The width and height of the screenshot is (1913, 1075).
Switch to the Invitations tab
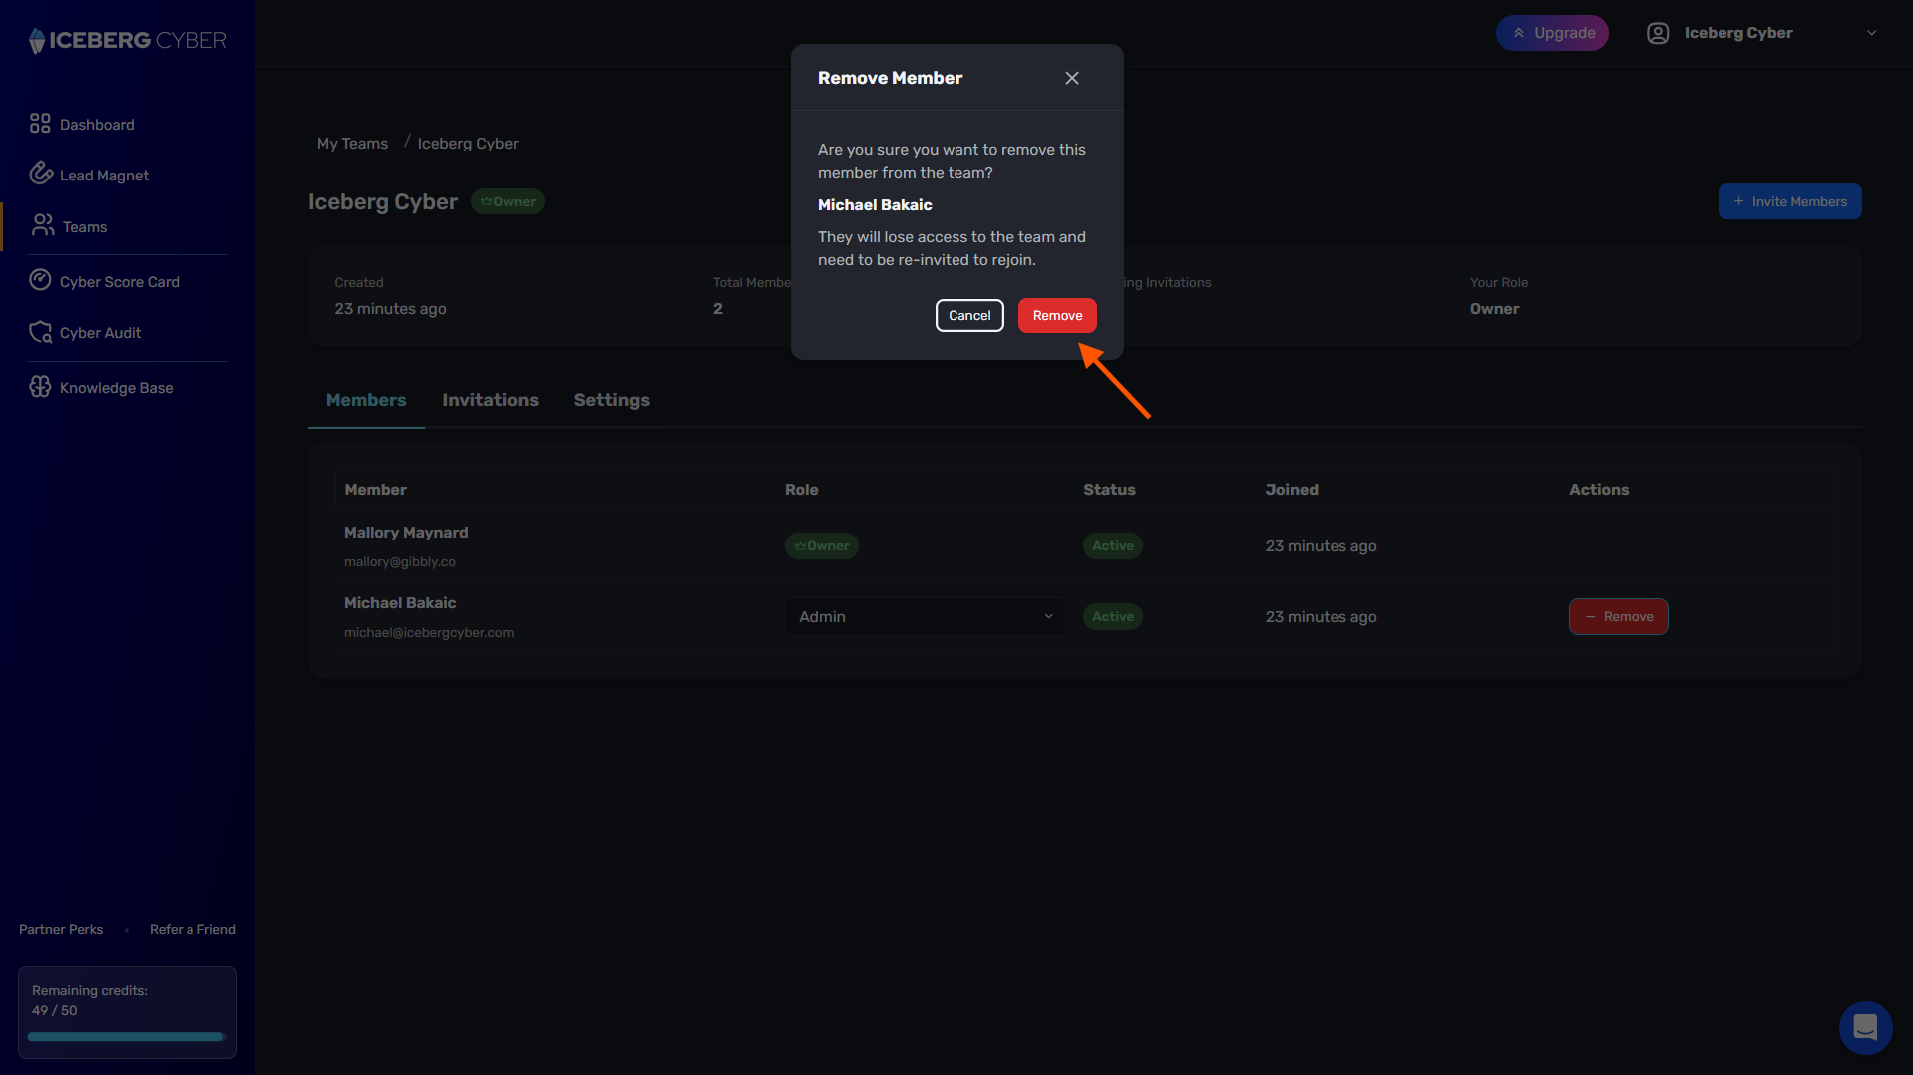[x=490, y=400]
